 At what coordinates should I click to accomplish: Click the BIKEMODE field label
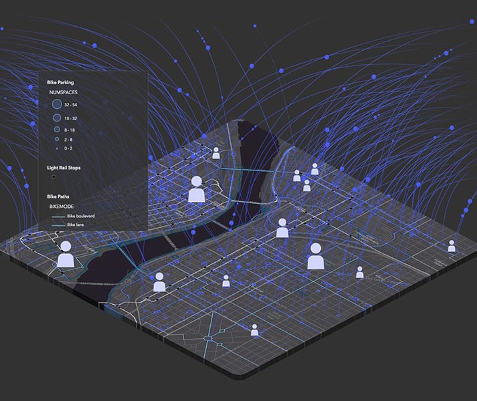click(63, 207)
